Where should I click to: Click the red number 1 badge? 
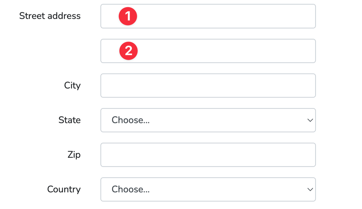point(128,16)
